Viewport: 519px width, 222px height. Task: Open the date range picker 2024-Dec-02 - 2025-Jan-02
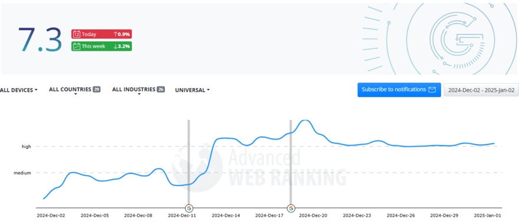point(481,90)
